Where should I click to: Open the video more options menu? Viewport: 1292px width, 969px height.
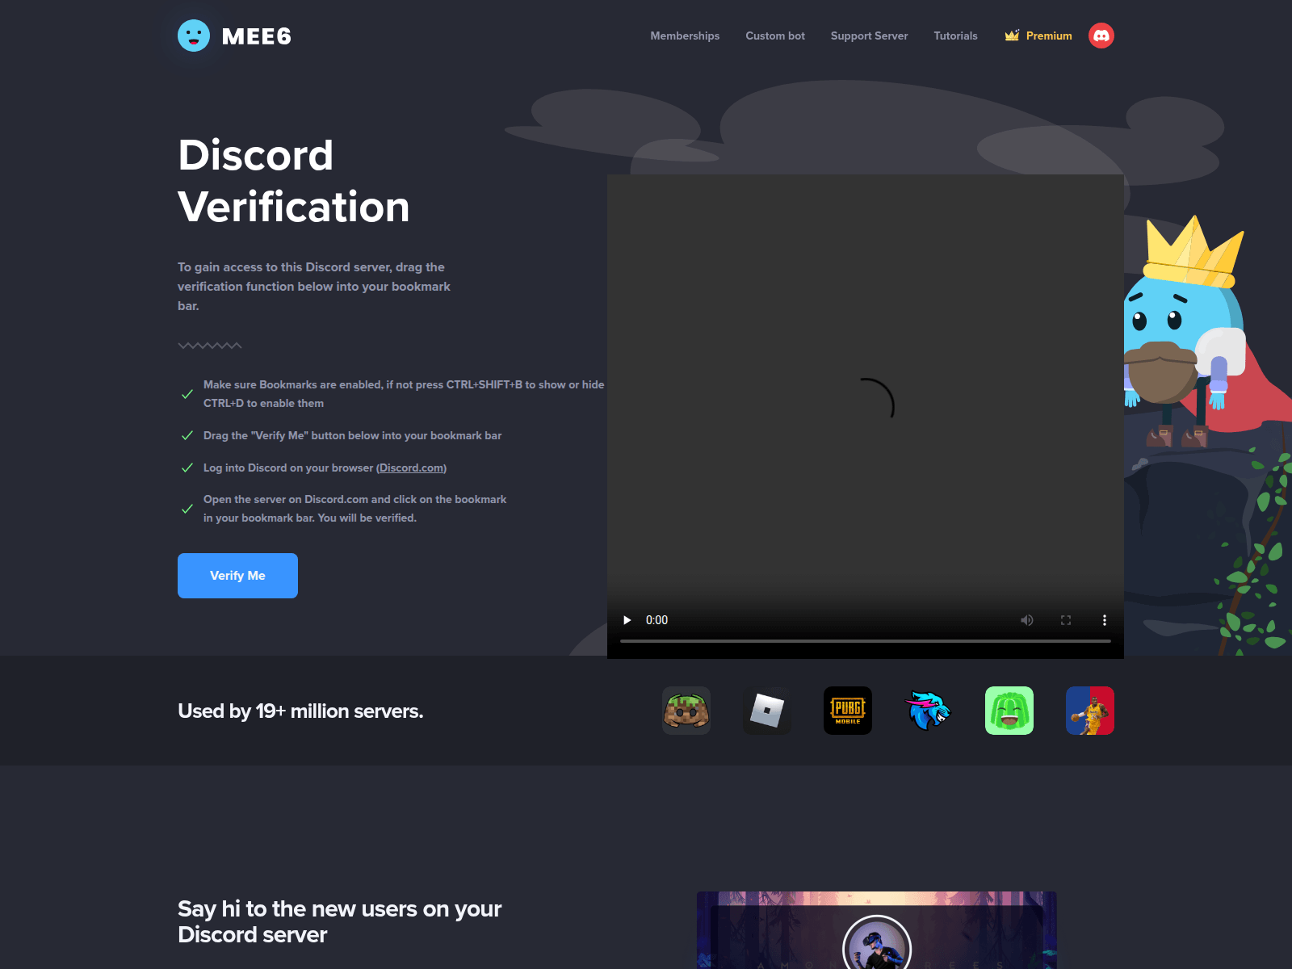click(1105, 620)
